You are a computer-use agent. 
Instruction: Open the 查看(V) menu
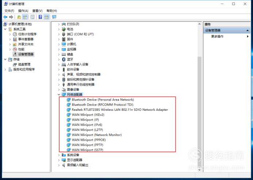pos(37,11)
